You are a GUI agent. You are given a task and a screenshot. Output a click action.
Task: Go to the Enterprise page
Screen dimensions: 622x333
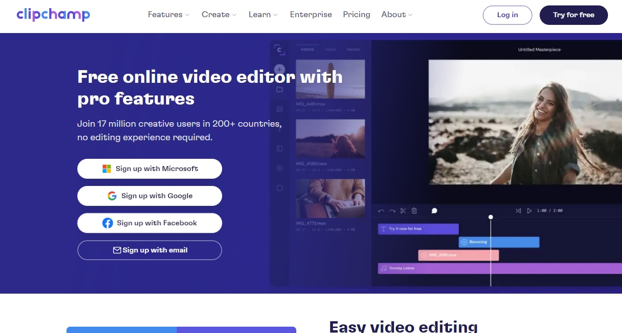[x=311, y=14]
